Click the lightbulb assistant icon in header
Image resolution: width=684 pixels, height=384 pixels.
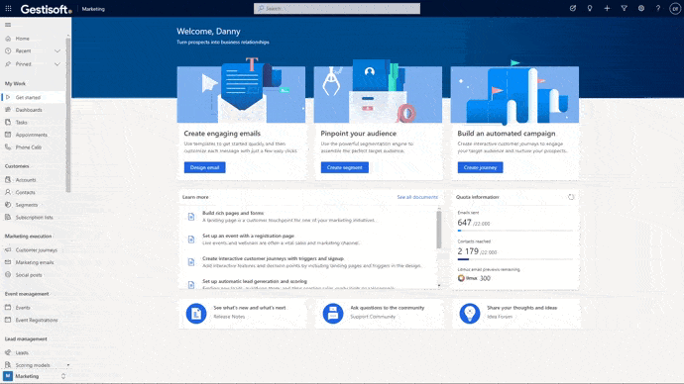point(590,8)
